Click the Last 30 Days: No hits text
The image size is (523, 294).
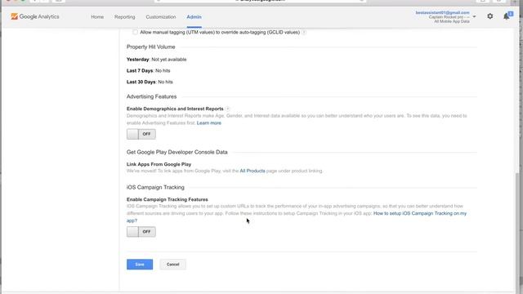tap(150, 82)
